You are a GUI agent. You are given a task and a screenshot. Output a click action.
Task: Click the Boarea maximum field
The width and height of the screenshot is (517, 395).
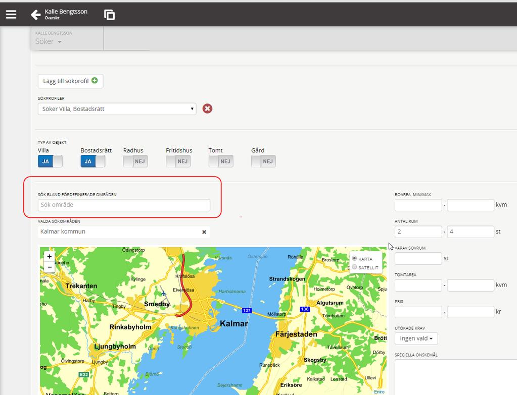471,205
